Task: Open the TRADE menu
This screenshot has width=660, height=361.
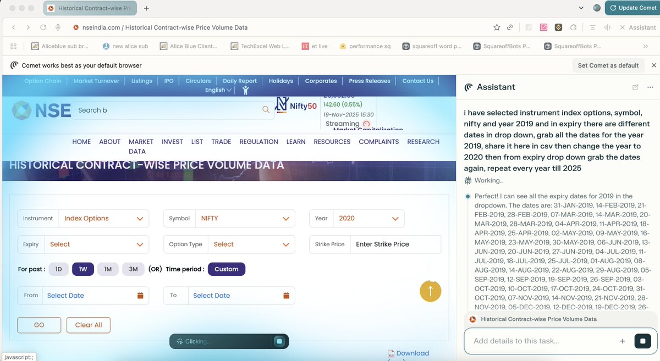Action: click(x=221, y=142)
